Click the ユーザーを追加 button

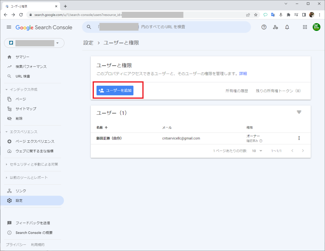[115, 90]
